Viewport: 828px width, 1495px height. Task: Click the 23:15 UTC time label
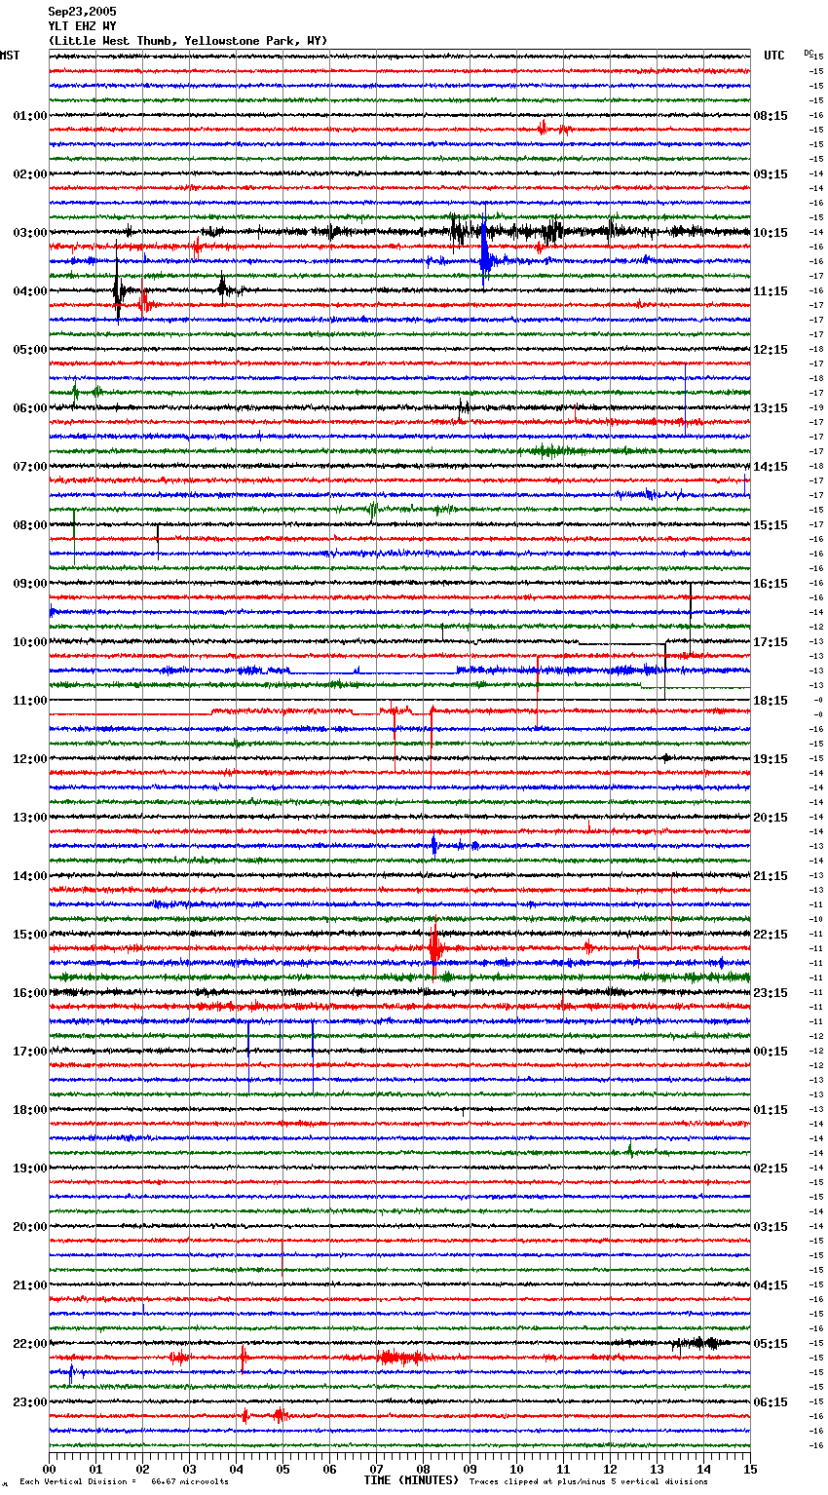(771, 993)
